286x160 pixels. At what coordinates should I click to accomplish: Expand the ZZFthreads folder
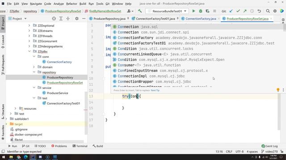(29, 36)
